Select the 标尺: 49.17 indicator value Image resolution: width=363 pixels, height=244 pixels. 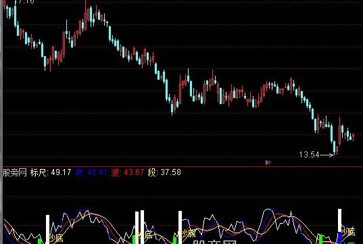tap(51, 172)
